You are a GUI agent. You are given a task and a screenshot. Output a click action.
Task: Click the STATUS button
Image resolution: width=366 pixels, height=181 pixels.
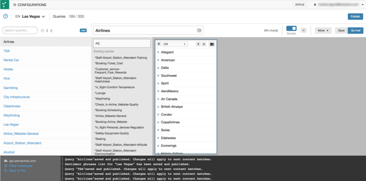click(x=300, y=5)
